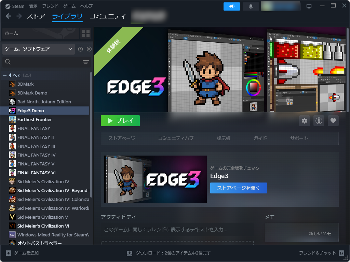Open the notifications bell

251,6
